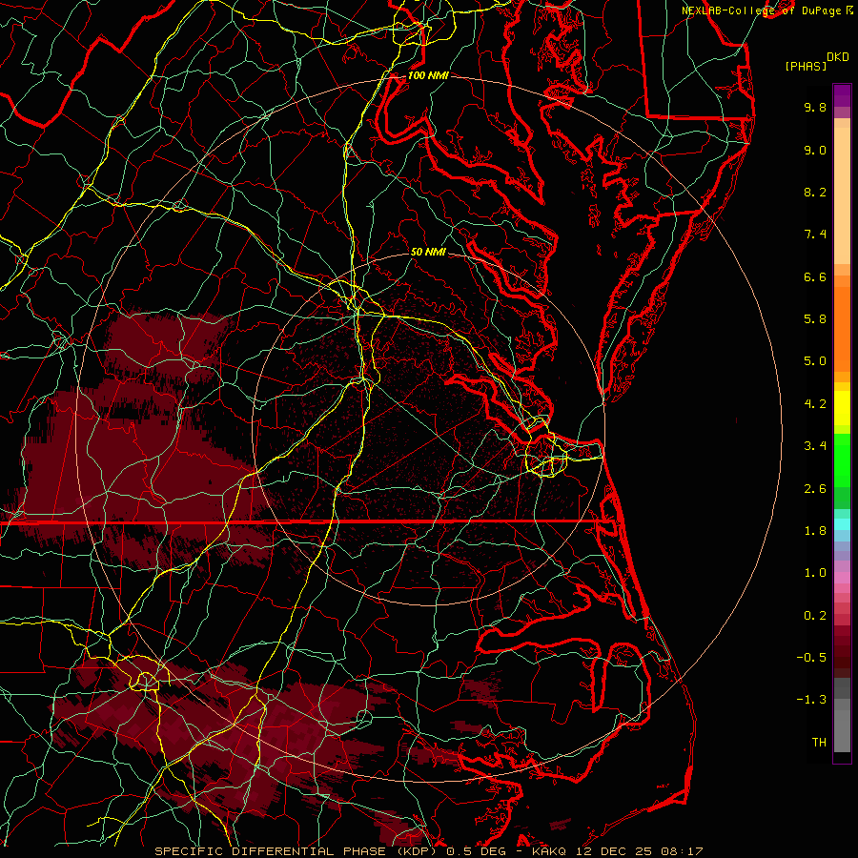Click the 2.6 legend value
Image resolution: width=858 pixels, height=858 pixels.
[x=815, y=489]
